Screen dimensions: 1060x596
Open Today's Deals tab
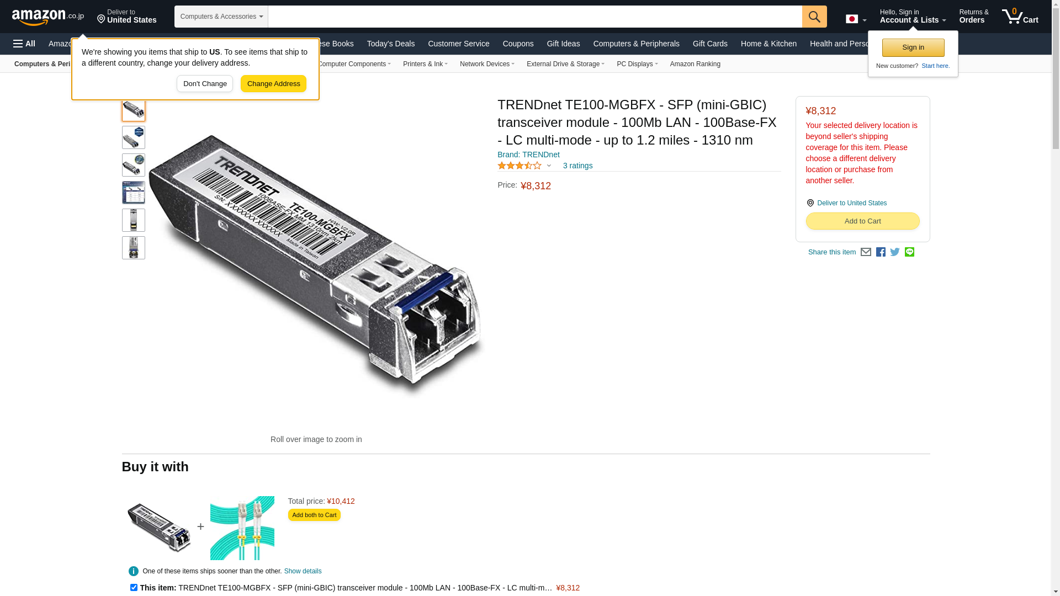[391, 44]
